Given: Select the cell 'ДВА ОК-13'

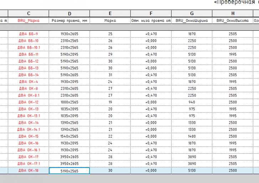Looking at the screenshot, I should tap(29, 109).
